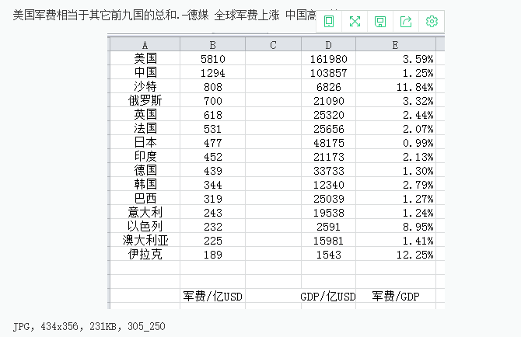
Task: Open image in fullscreen view
Action: [x=355, y=22]
